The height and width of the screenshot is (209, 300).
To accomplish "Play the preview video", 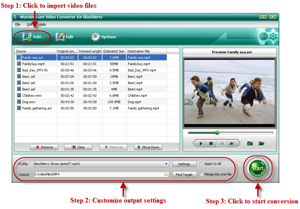I will click(201, 143).
